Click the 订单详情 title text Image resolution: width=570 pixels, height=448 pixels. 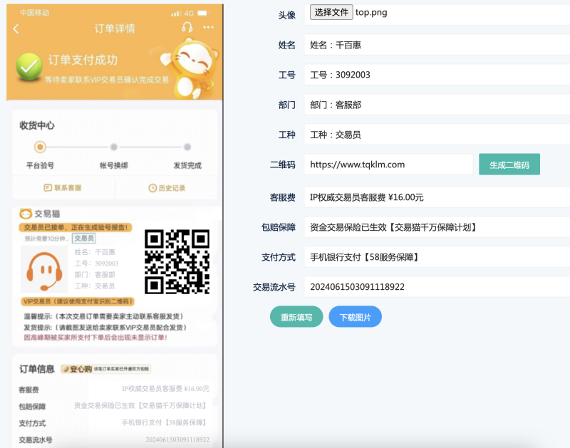[115, 28]
